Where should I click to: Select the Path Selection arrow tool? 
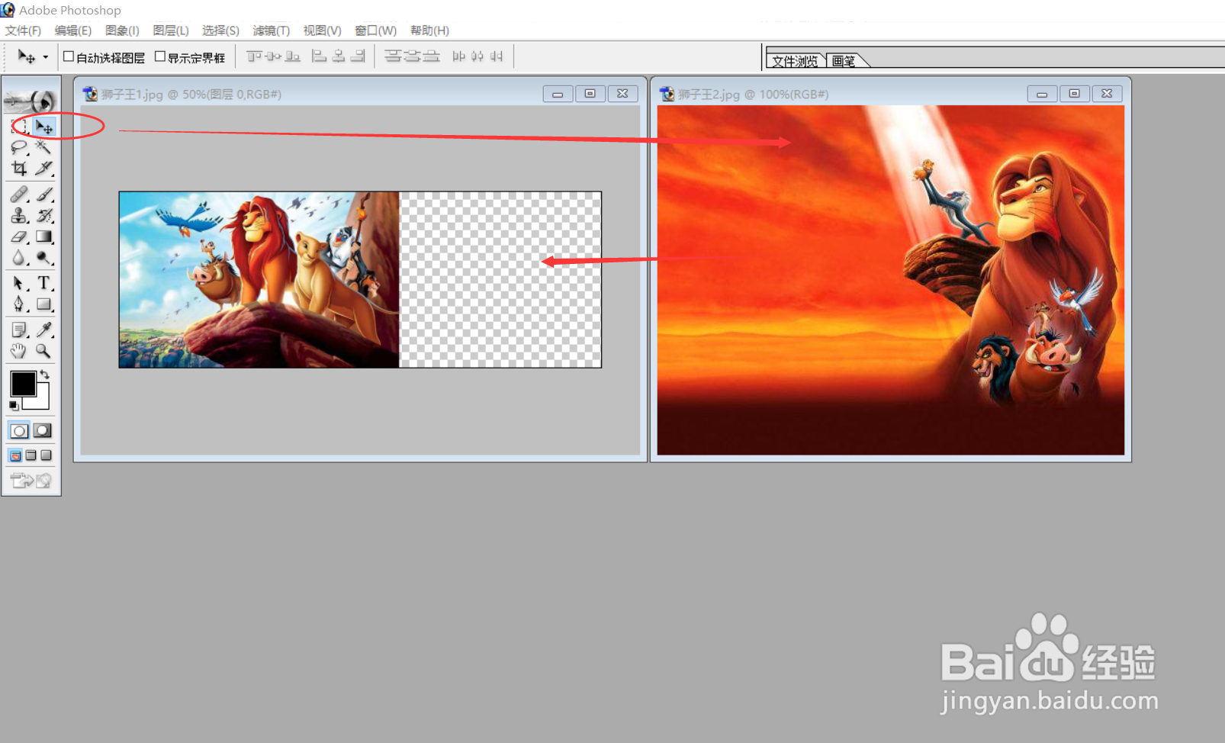tap(20, 283)
